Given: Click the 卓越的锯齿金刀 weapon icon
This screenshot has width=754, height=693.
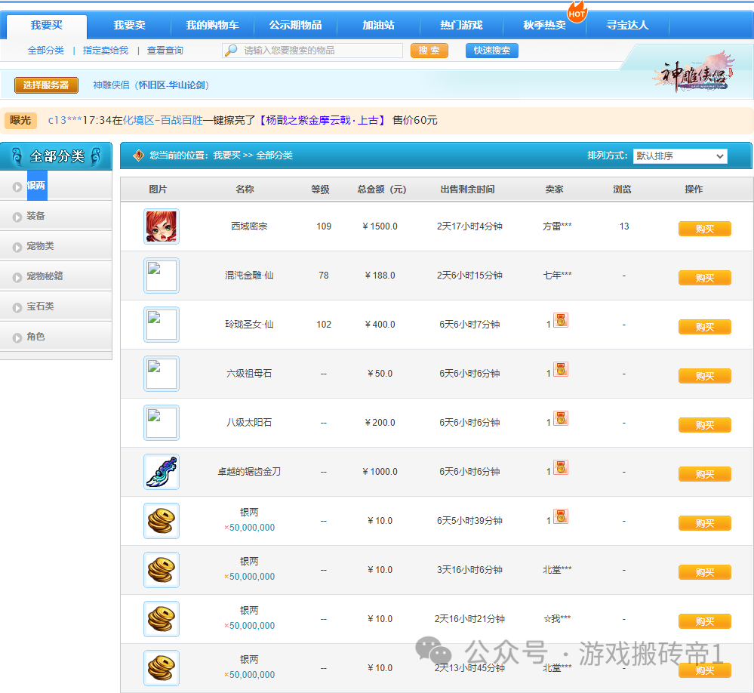Looking at the screenshot, I should [162, 472].
